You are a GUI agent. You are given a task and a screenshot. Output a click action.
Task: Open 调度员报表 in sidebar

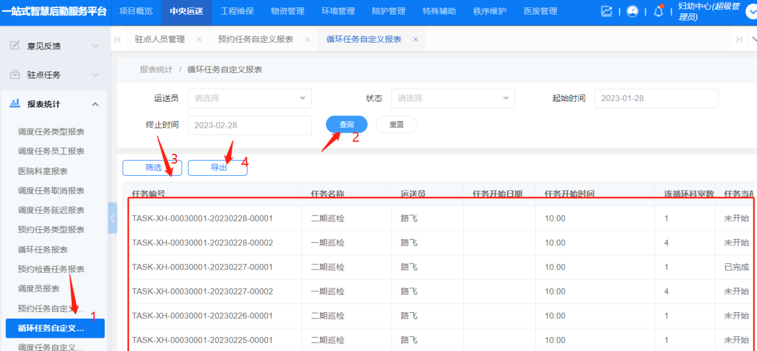39,288
